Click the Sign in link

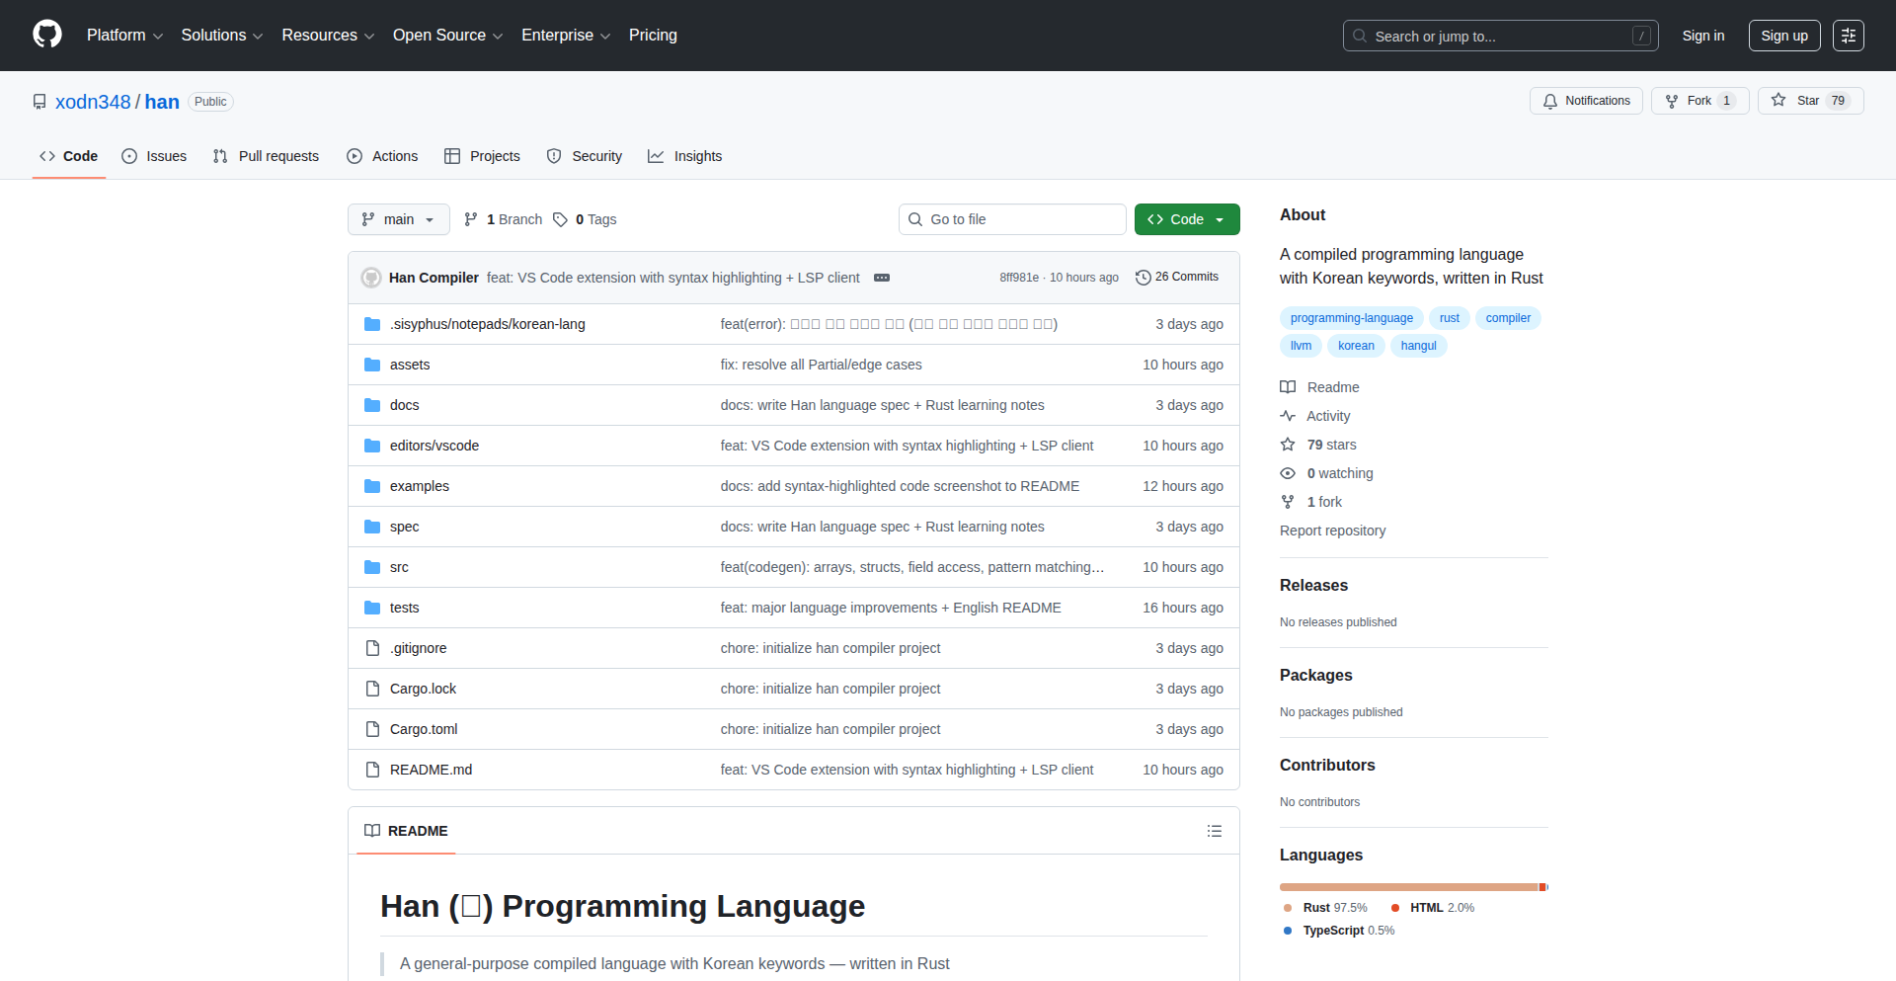click(x=1702, y=36)
